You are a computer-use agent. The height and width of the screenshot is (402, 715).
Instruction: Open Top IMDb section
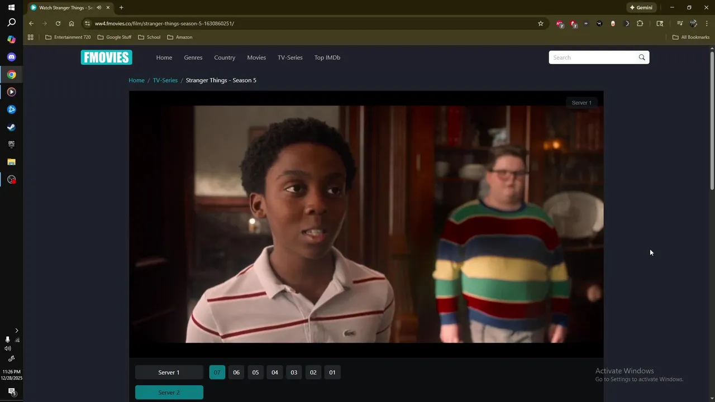coord(327,58)
